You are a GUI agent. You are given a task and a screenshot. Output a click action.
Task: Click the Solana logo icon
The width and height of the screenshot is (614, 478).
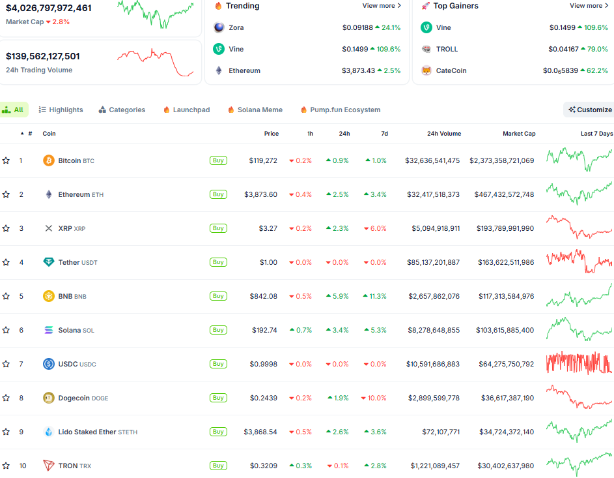coord(49,330)
